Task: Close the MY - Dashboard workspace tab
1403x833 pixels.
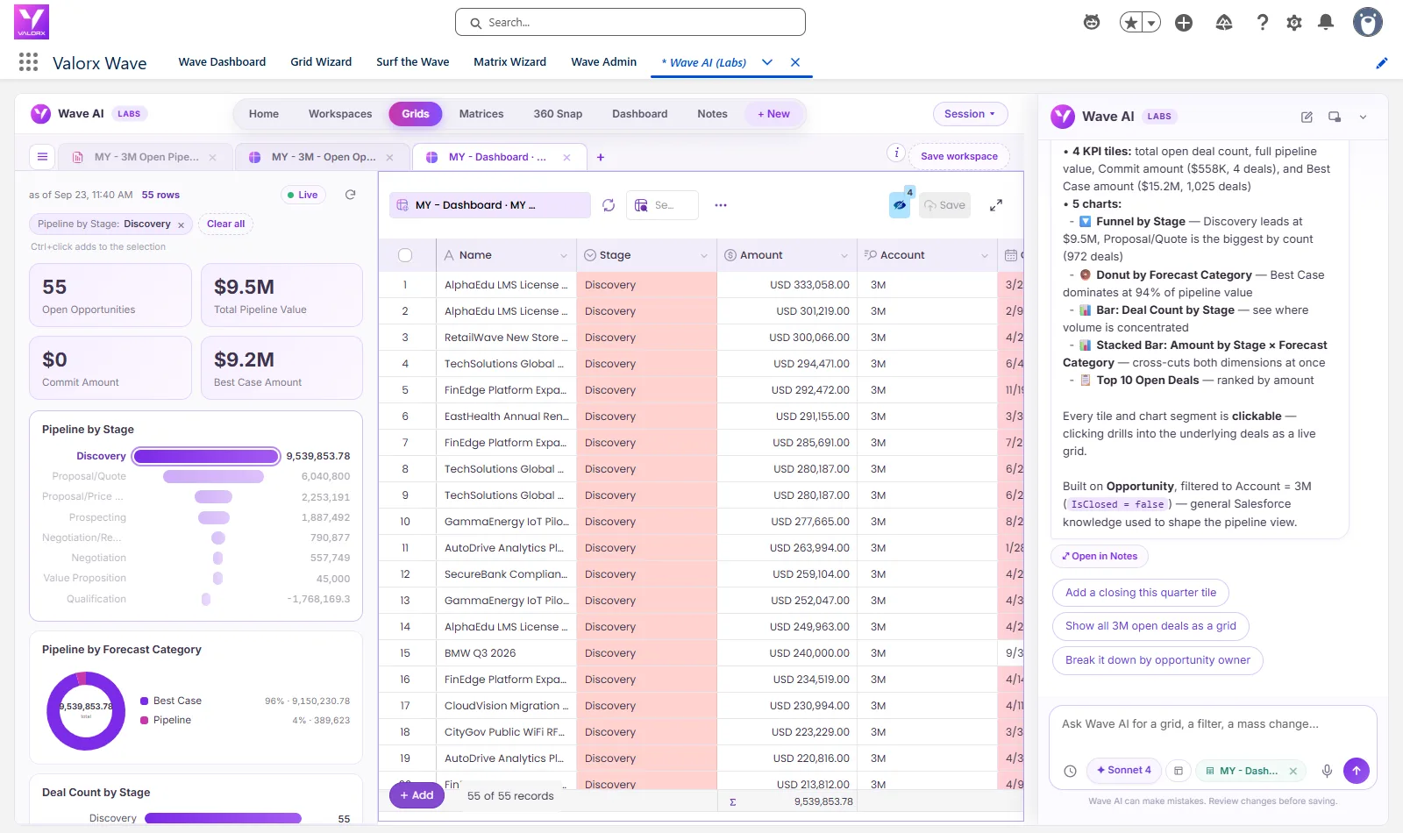Action: pyautogui.click(x=566, y=158)
